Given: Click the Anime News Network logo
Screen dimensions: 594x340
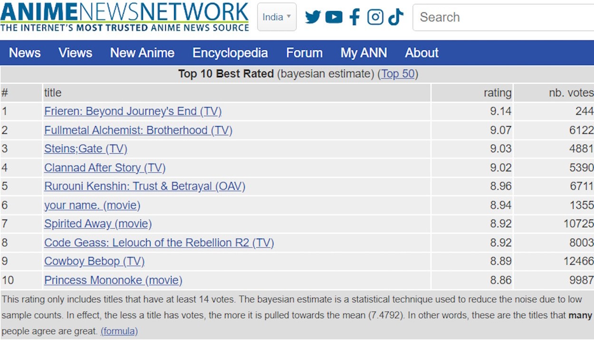Looking at the screenshot, I should (125, 17).
